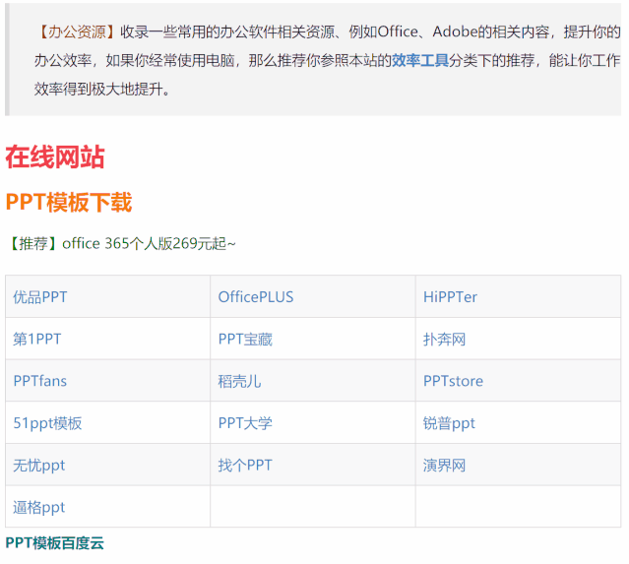Screen dimensions: 629x564
Task: Visit the OfficePLUS template site
Action: [x=256, y=297]
